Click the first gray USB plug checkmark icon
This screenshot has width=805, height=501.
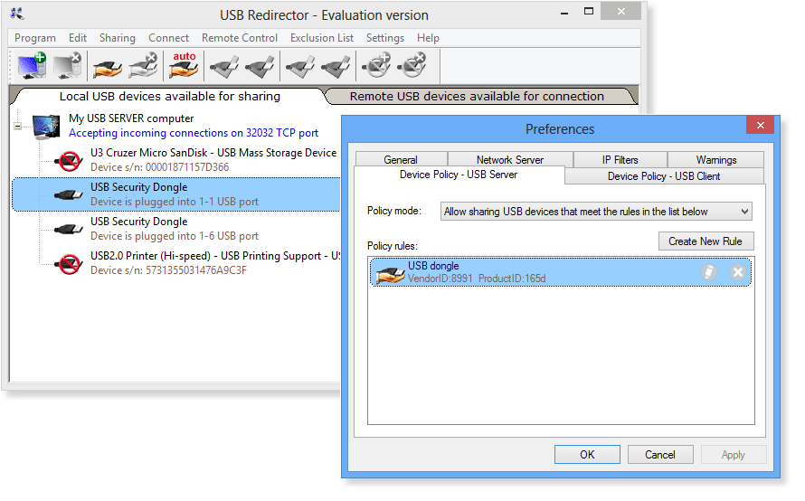(x=224, y=67)
